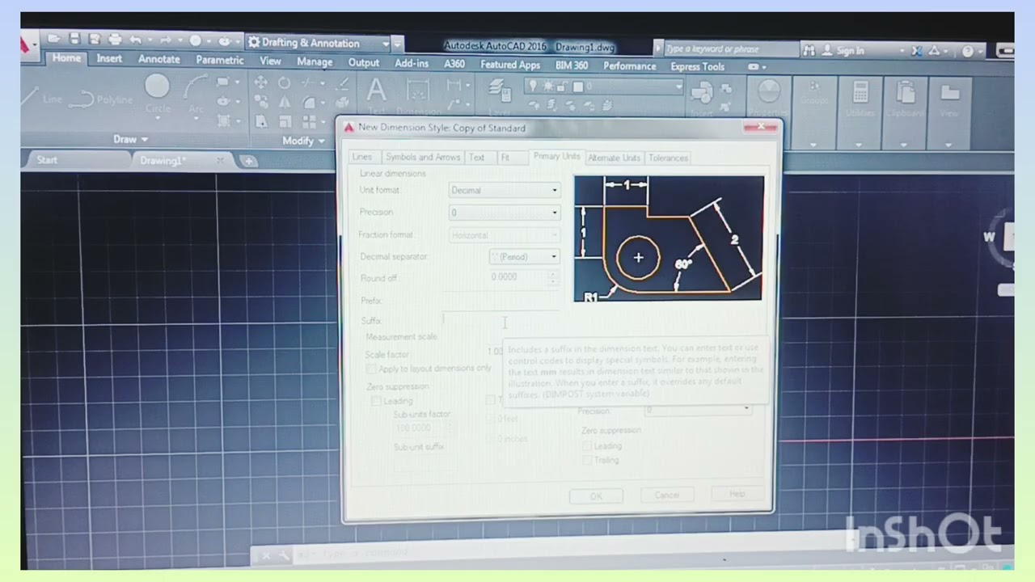
Task: Select the Stretch tool in Modify panel
Action: tap(261, 122)
